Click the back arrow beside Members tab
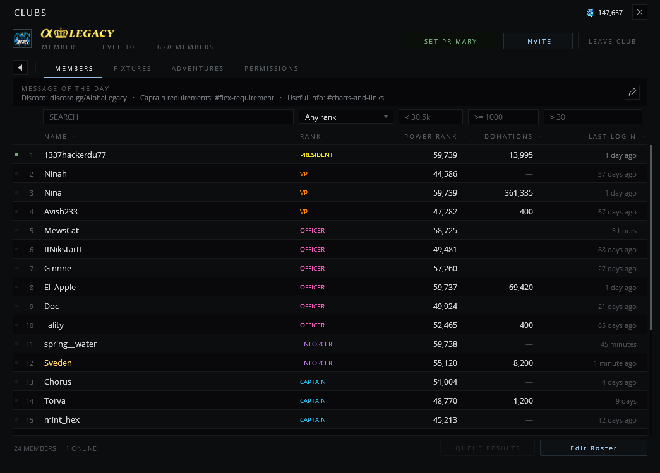 (20, 67)
